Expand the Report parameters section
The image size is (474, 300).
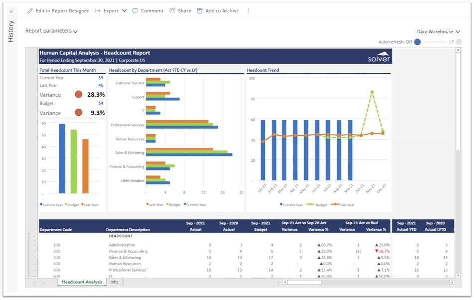(51, 31)
